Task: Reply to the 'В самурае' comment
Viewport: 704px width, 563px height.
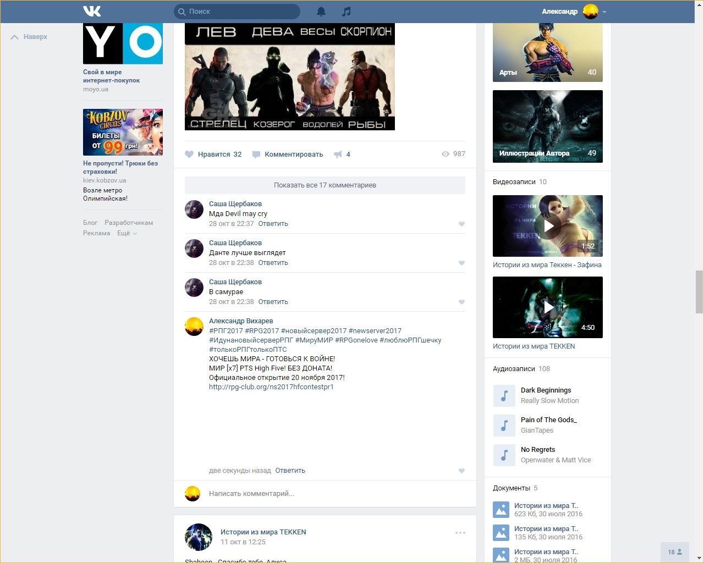Action: pyautogui.click(x=273, y=302)
